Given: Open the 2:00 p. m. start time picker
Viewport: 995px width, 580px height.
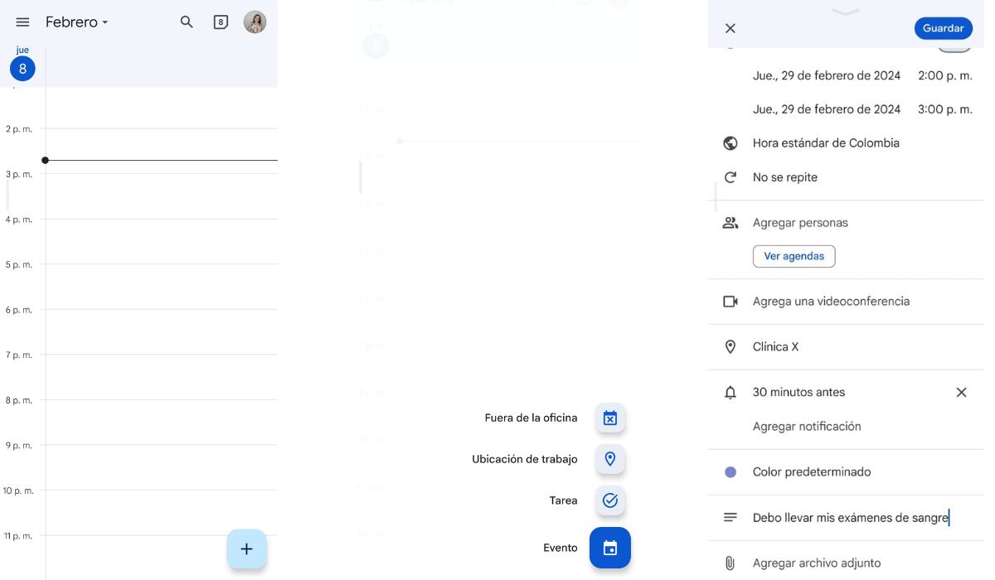Looking at the screenshot, I should (x=944, y=75).
